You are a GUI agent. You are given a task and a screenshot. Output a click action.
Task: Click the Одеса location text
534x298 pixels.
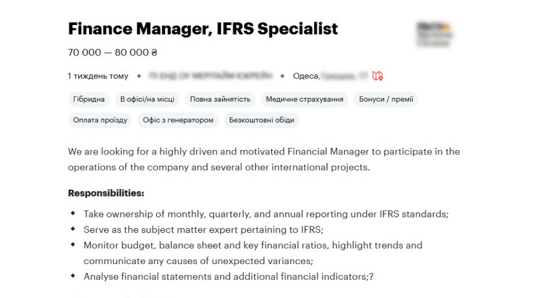coord(306,76)
